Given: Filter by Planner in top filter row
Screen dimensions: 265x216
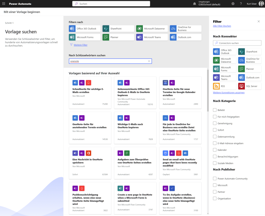Looking at the screenshot, I should (118, 37).
